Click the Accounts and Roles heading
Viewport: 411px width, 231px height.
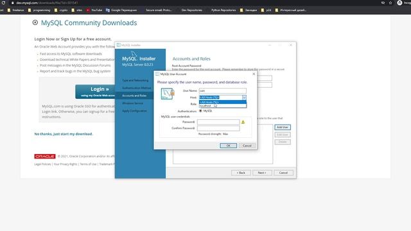click(x=191, y=58)
